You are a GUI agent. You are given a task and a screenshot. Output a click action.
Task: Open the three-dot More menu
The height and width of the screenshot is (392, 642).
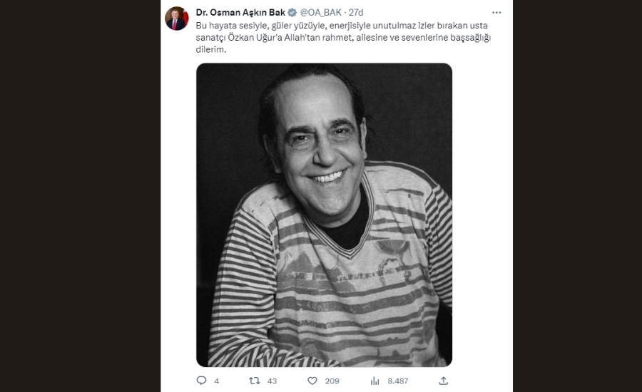coord(496,12)
